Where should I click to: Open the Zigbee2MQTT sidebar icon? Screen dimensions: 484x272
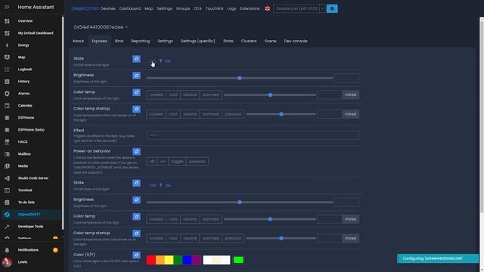click(x=7, y=215)
